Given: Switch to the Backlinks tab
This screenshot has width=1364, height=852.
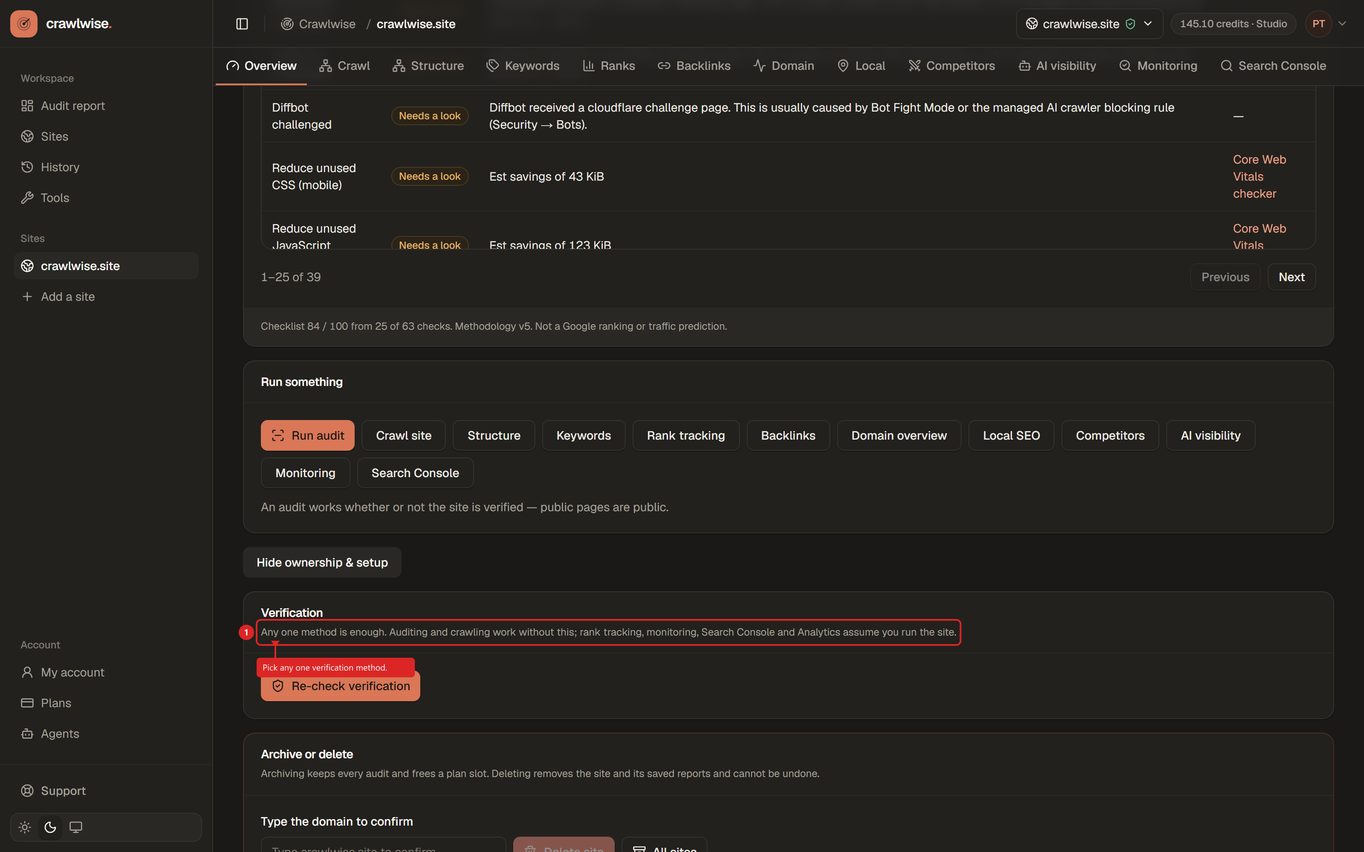Looking at the screenshot, I should pyautogui.click(x=694, y=66).
